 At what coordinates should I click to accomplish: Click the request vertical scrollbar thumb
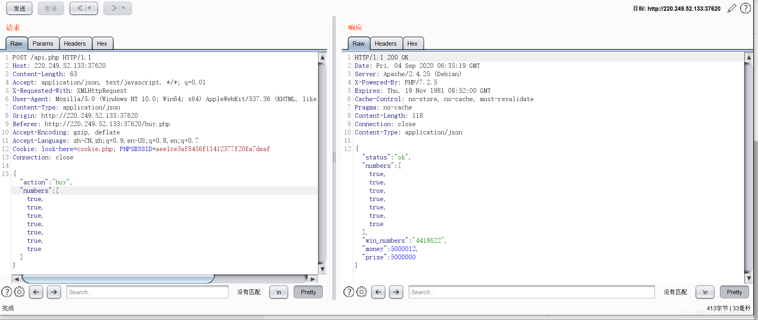(x=323, y=163)
